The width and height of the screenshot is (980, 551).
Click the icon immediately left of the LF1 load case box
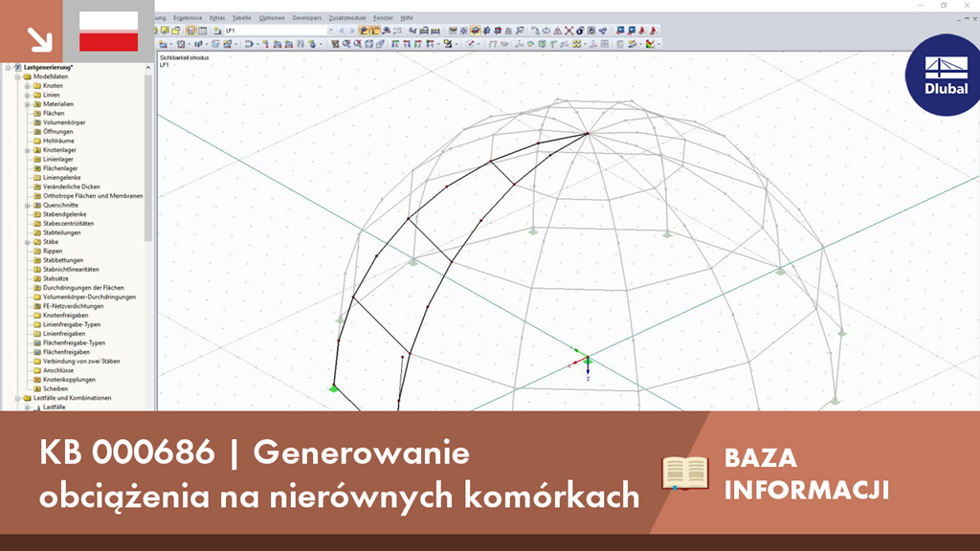[217, 31]
